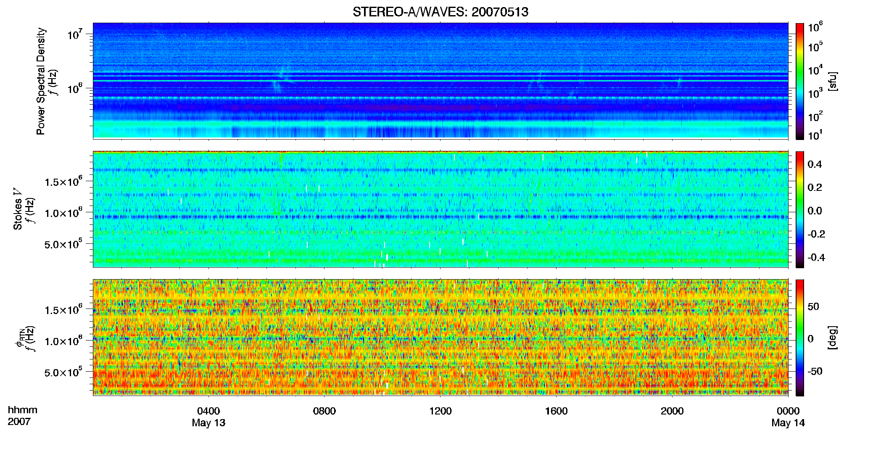Click the Stokes V colorbar
Screen dimensions: 881x454
(800, 209)
